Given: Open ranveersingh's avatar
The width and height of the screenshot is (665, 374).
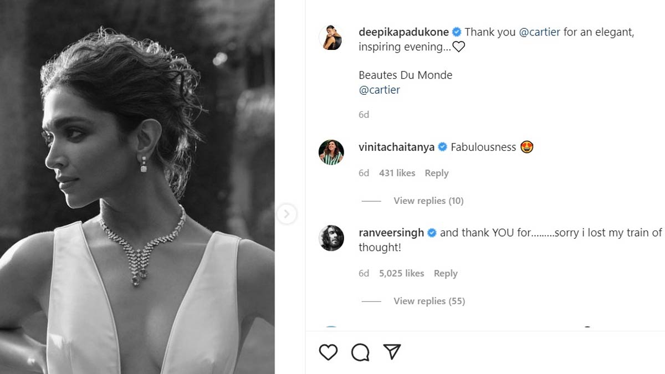Looking at the screenshot, I should coord(331,238).
